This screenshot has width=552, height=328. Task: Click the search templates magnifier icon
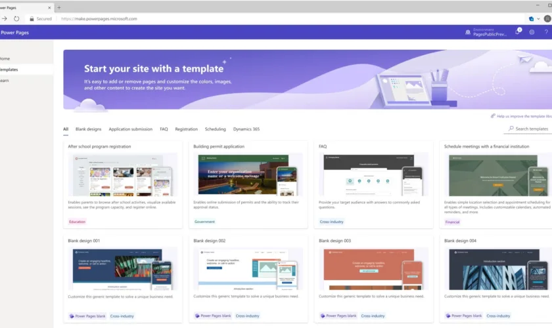point(511,129)
